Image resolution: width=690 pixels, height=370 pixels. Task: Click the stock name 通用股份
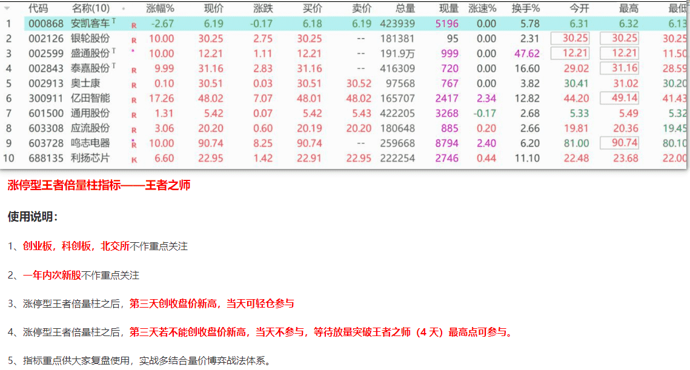click(90, 113)
